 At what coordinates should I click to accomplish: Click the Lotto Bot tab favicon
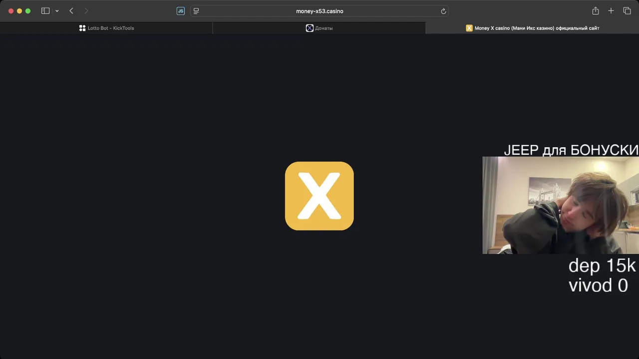[82, 28]
